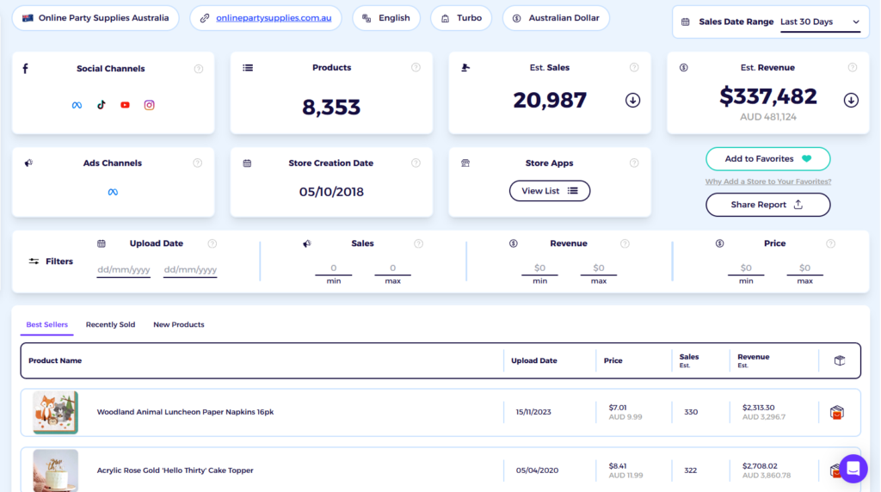Click the Price filter help icon
This screenshot has height=492, width=881.
830,243
